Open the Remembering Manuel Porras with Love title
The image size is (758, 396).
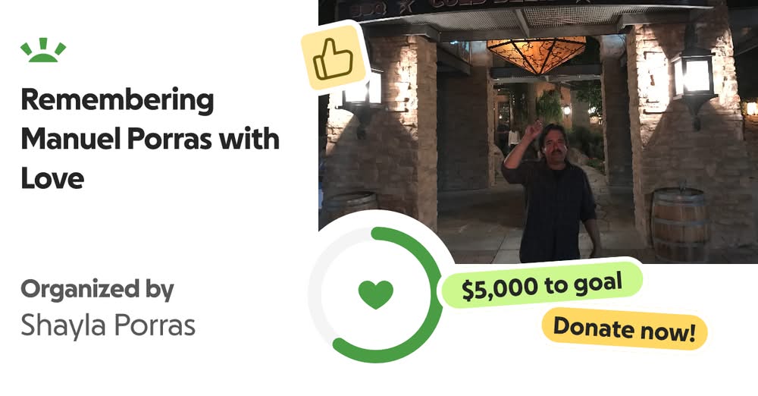coord(150,139)
